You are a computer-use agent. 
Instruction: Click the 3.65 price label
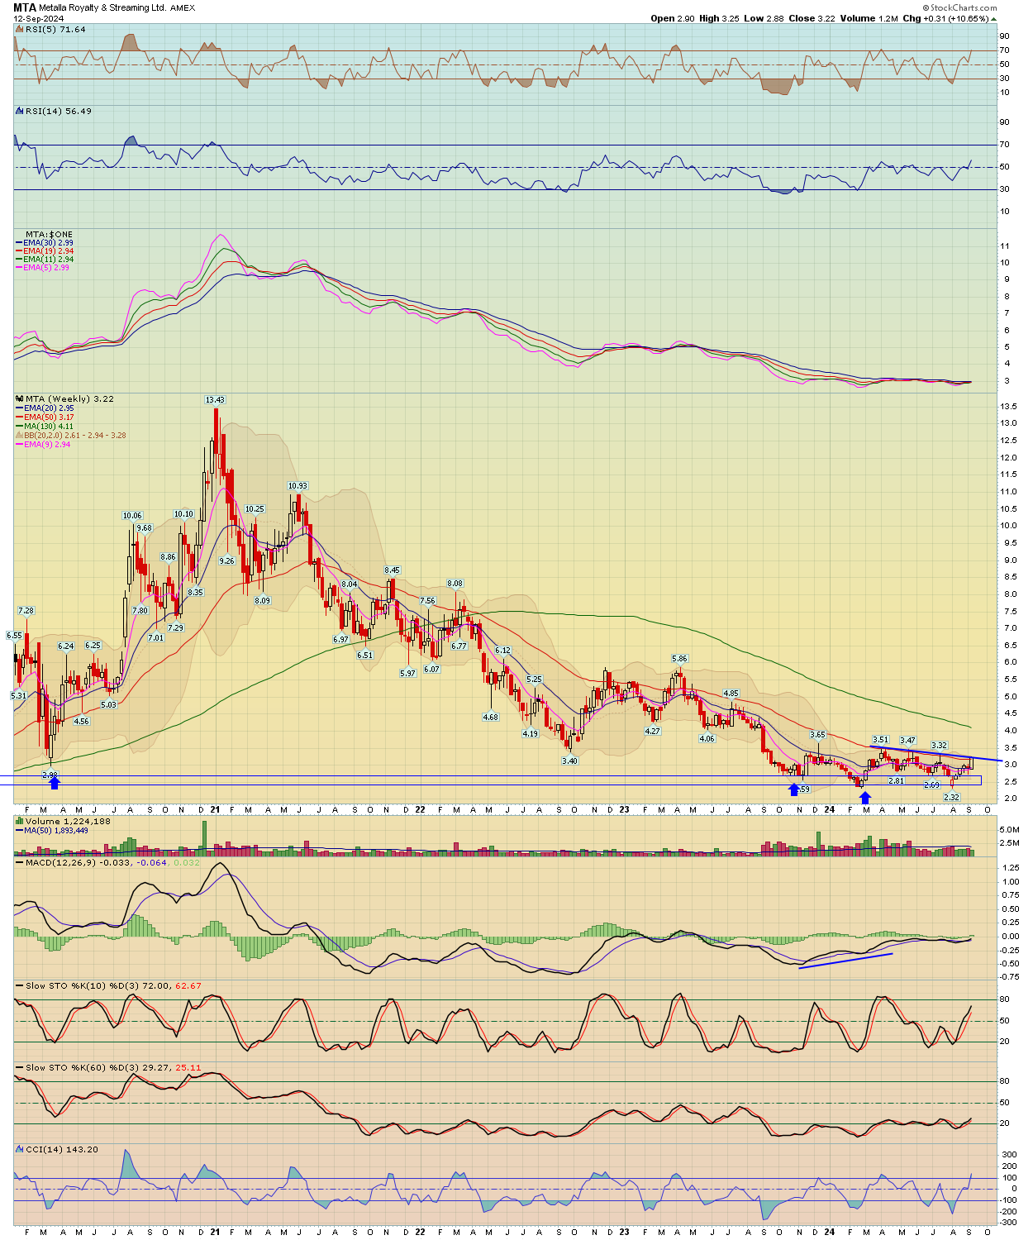tap(817, 735)
